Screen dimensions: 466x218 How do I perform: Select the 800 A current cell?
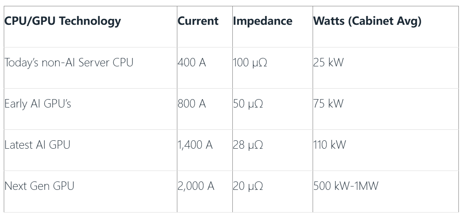point(192,104)
